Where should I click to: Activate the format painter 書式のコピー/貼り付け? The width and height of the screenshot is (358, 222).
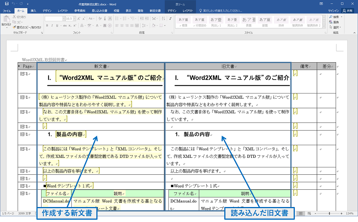pyautogui.click(x=27, y=27)
